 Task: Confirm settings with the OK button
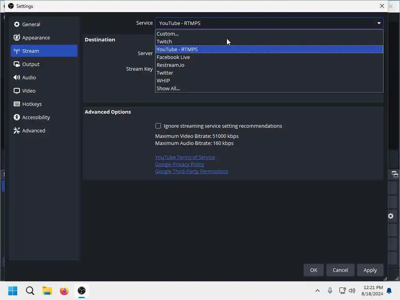(x=314, y=270)
